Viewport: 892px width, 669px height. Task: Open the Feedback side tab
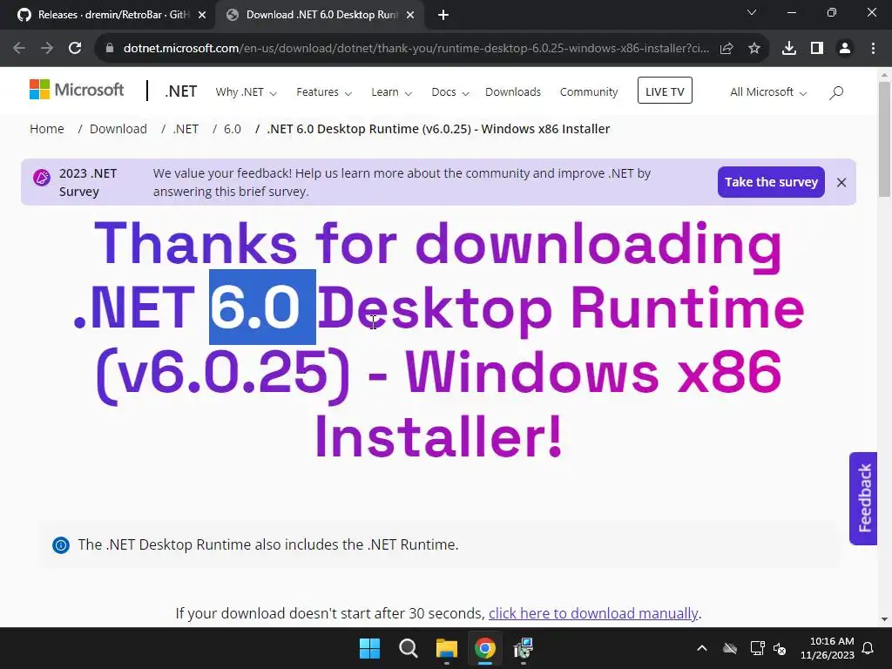tap(863, 498)
